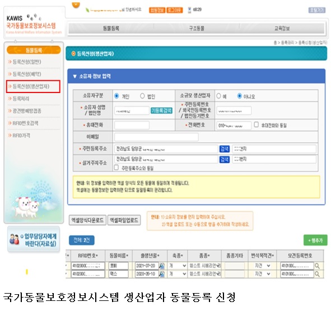Open 번식목적견 dropdown in 2021-07-20 row

pos(263,266)
